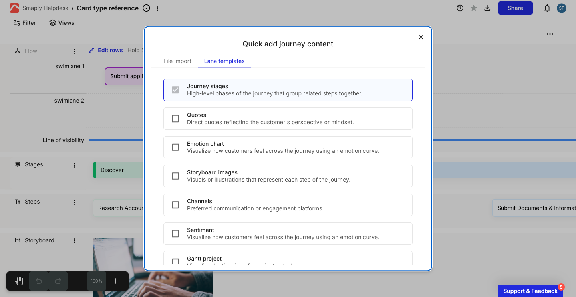The image size is (576, 297).
Task: Switch to the File import tab
Action: click(x=177, y=61)
